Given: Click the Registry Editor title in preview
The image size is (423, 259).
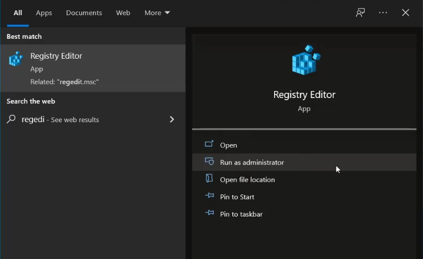Looking at the screenshot, I should coord(304,95).
